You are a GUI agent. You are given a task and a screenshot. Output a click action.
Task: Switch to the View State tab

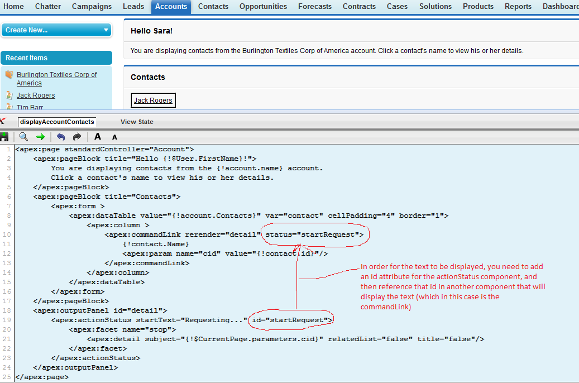coord(137,122)
